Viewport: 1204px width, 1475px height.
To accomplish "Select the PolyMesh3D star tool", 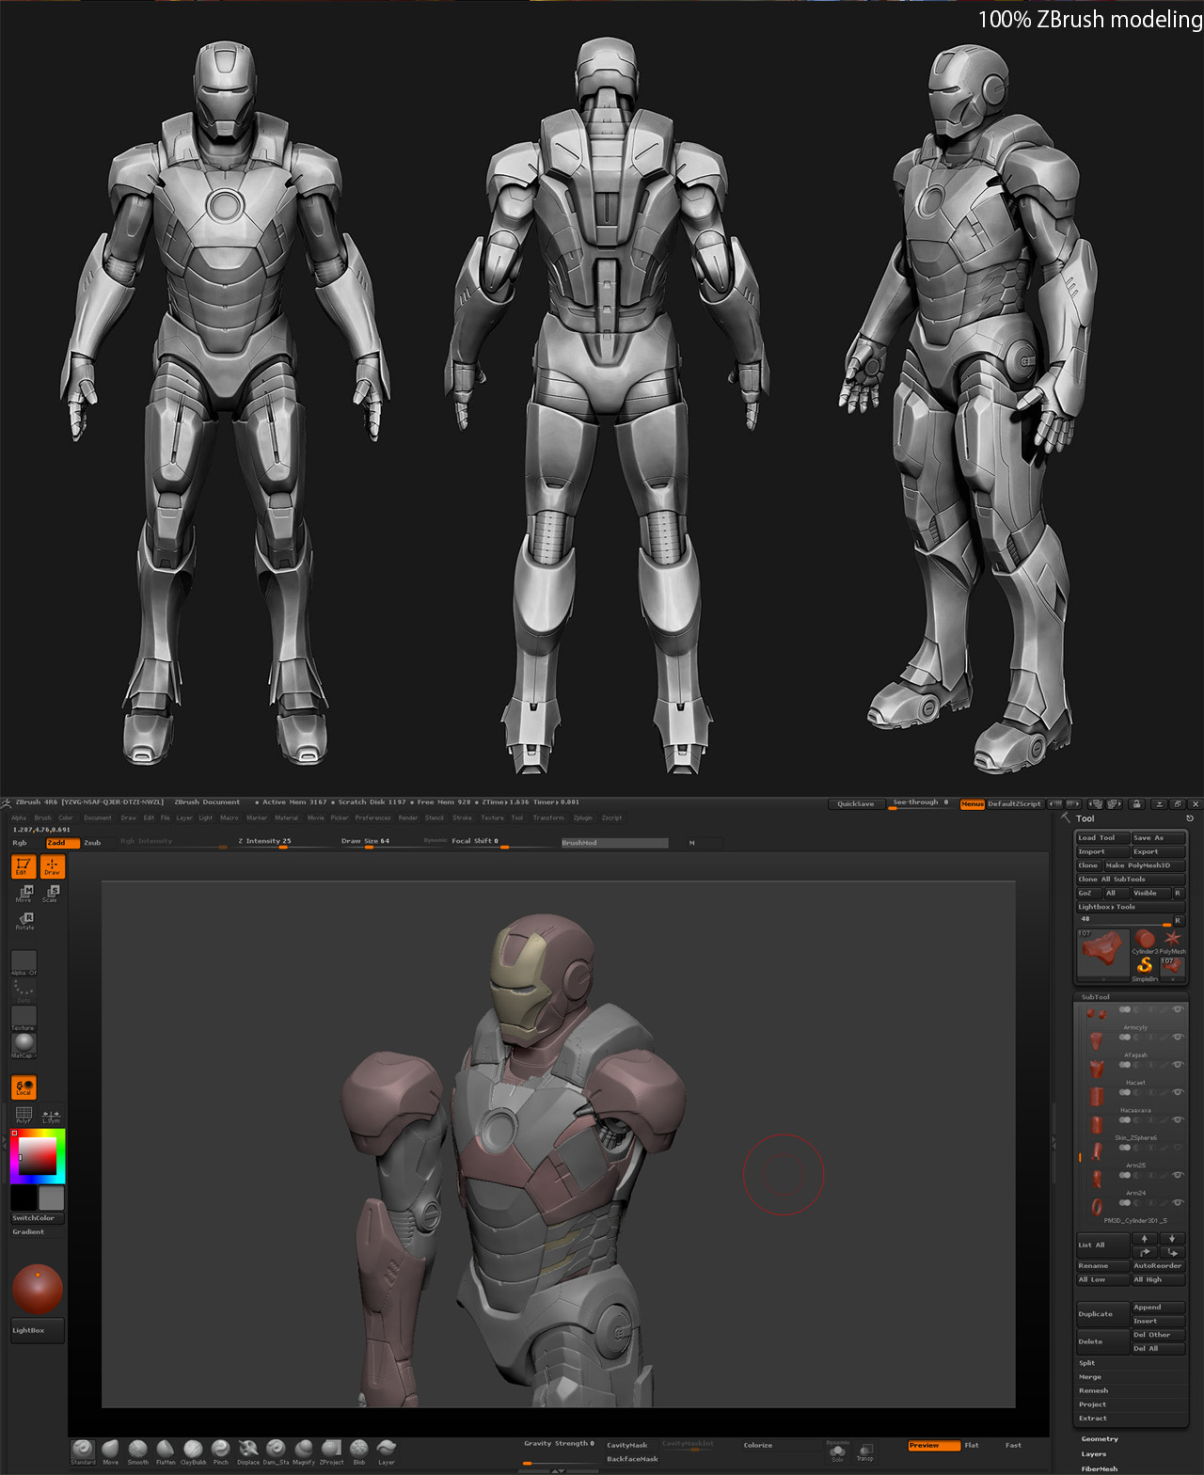I will point(1172,942).
